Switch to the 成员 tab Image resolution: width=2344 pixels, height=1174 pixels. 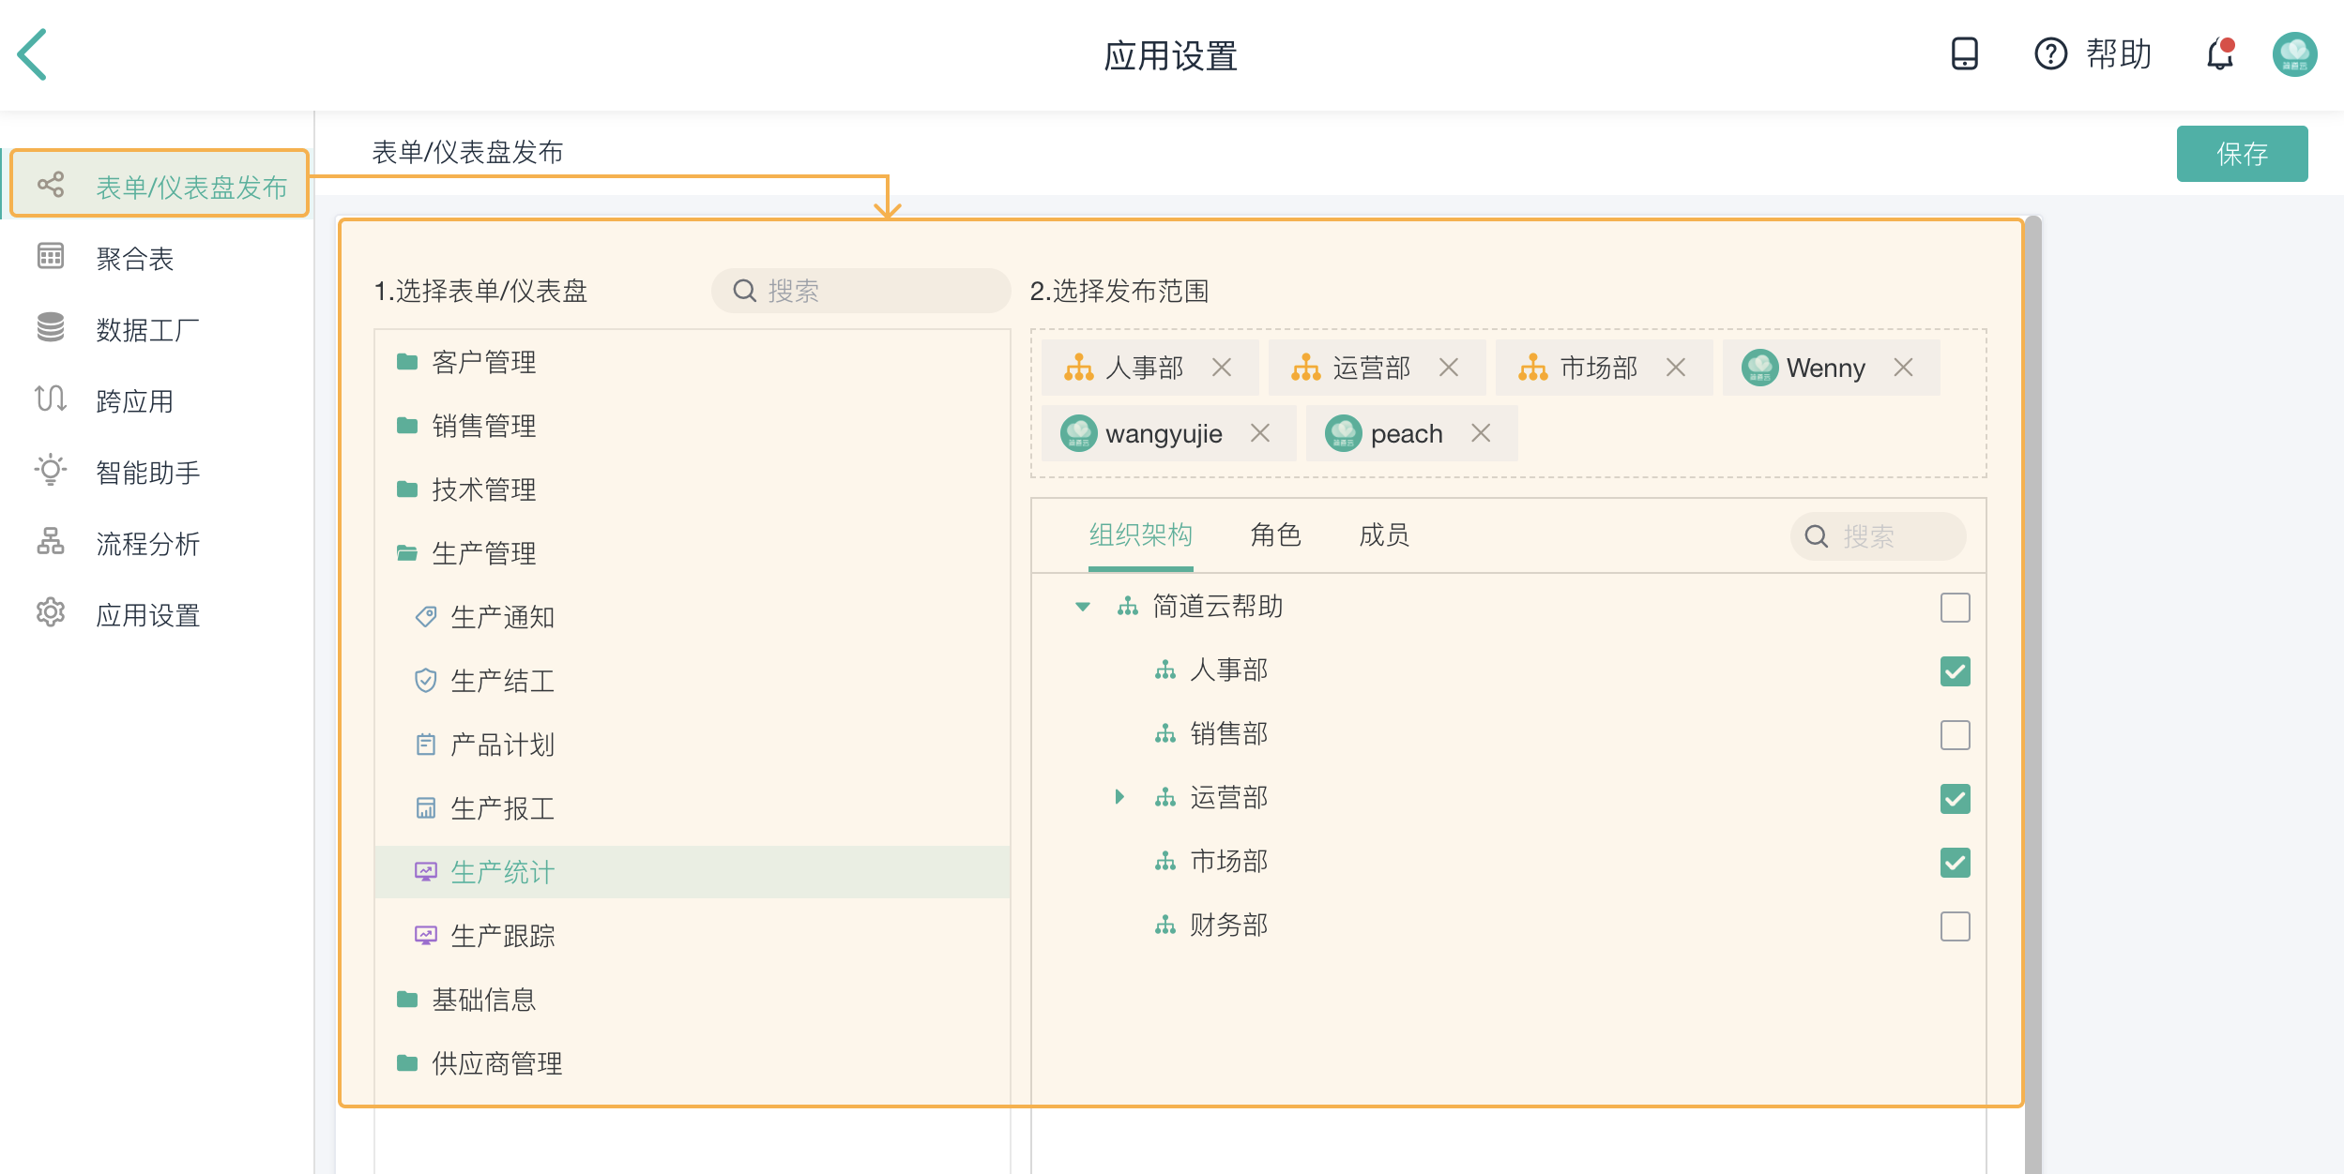click(x=1383, y=535)
